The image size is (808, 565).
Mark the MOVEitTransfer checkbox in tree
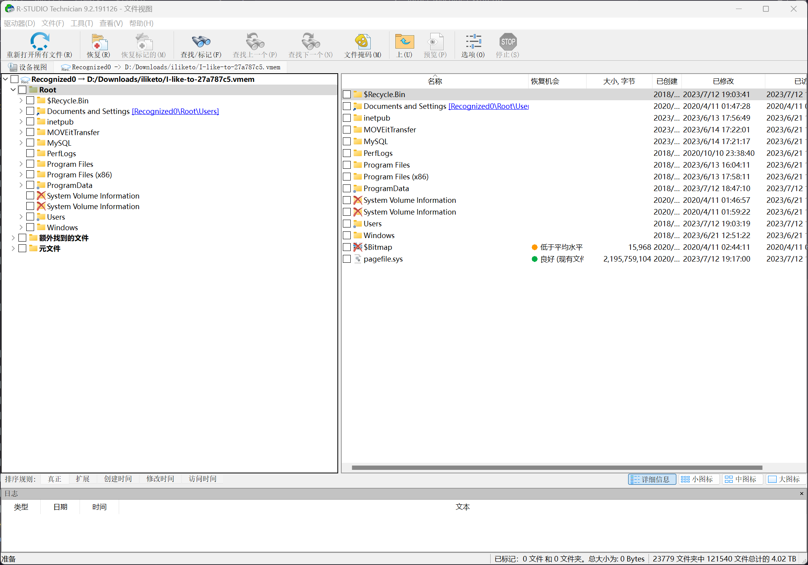[x=30, y=132]
